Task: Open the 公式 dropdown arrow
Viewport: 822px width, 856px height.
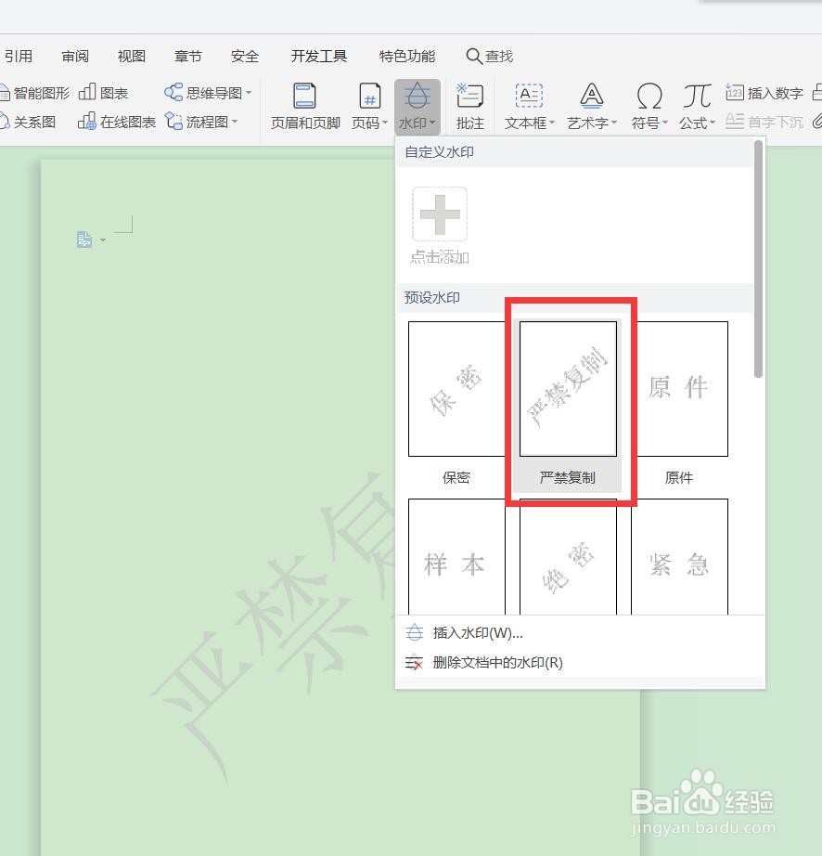Action: click(x=713, y=123)
